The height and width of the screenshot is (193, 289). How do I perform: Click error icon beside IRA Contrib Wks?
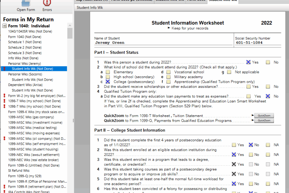point(4,192)
